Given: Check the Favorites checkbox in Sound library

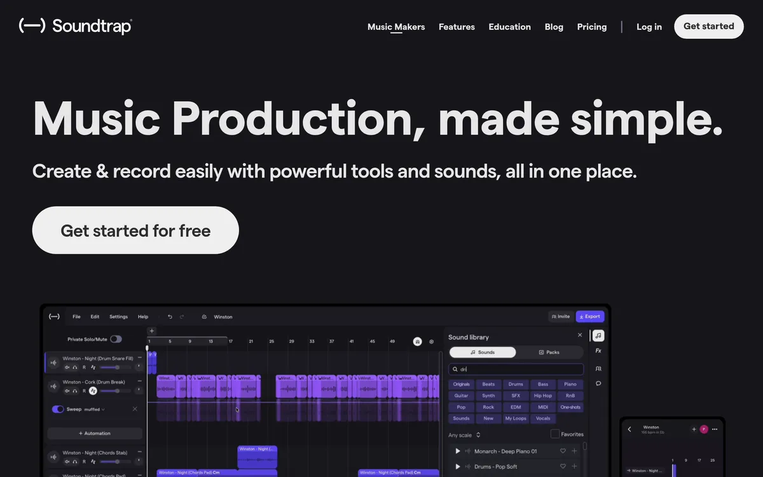Looking at the screenshot, I should tap(555, 434).
